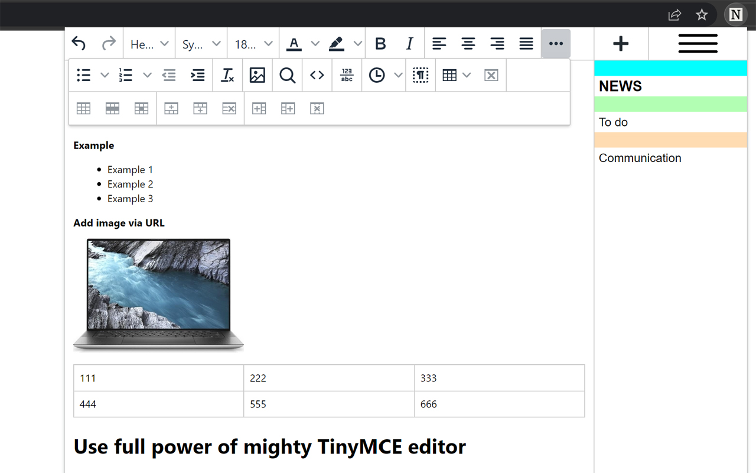Expand the numbered list style arrow
Viewport: 756px width, 473px height.
[x=147, y=75]
